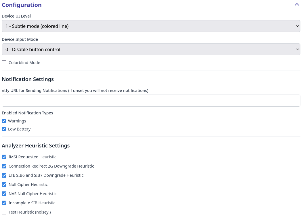Uncheck the Low Battery notification type
303x217 pixels.
tap(4, 129)
